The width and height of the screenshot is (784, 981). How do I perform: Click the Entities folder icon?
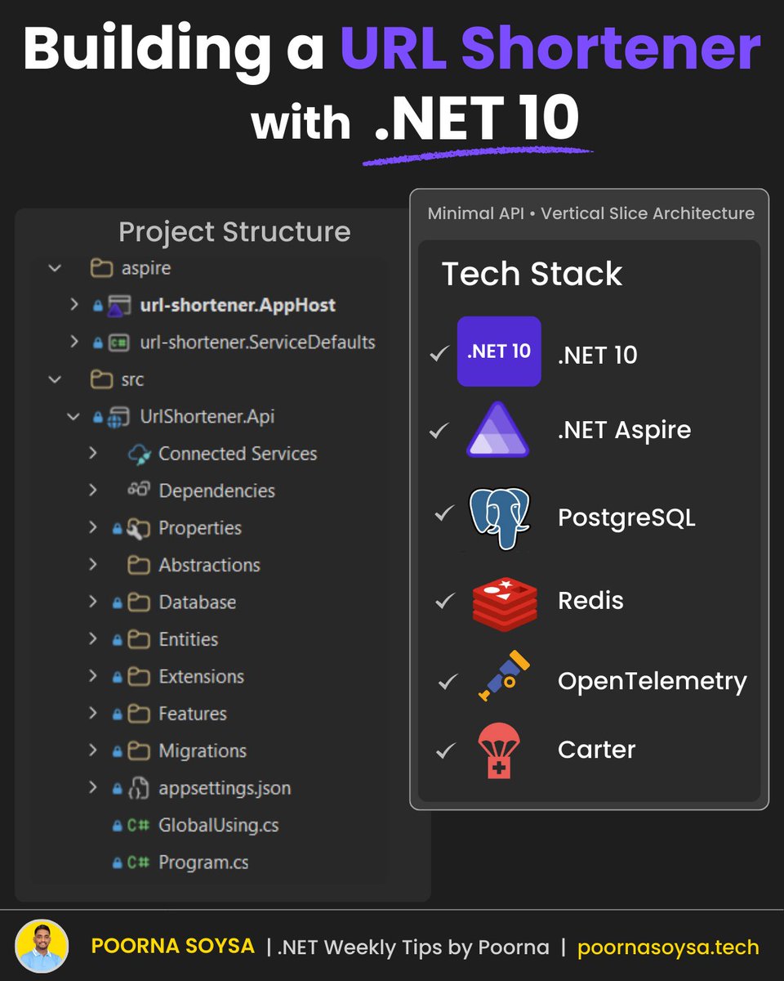[x=139, y=639]
